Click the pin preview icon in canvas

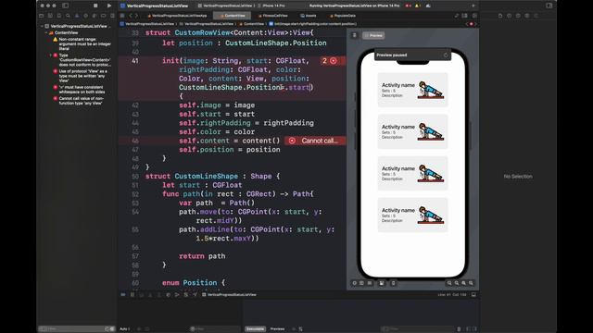[354, 35]
